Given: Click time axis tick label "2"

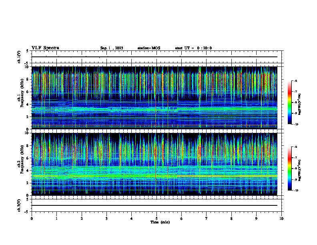Looking at the screenshot, I should tap(82, 219).
